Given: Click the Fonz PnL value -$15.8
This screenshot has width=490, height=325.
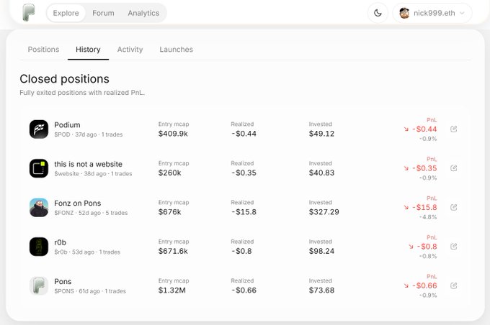Looking at the screenshot, I should point(424,207).
